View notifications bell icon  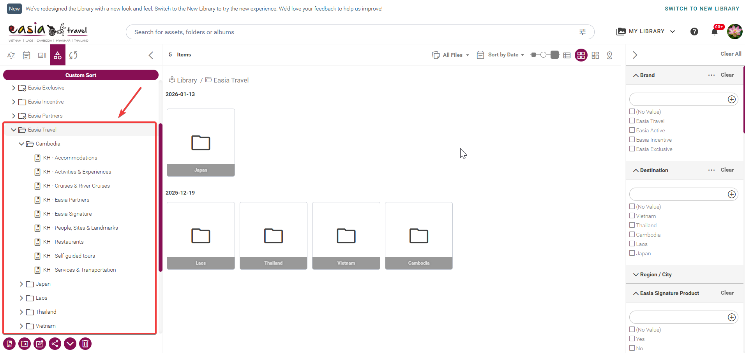click(715, 32)
